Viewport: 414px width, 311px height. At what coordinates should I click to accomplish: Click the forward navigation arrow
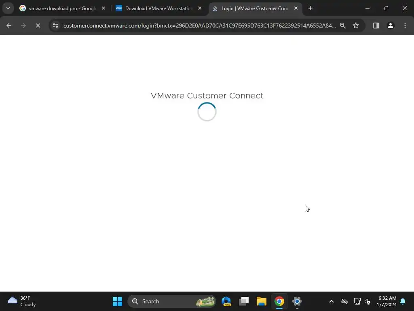coord(23,26)
